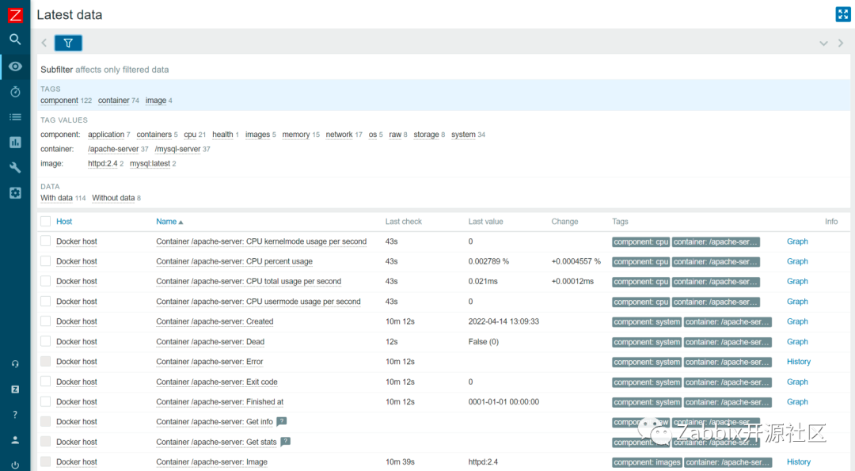The image size is (855, 471).
Task: Open the Container apache-server Dead item
Action: [x=210, y=342]
